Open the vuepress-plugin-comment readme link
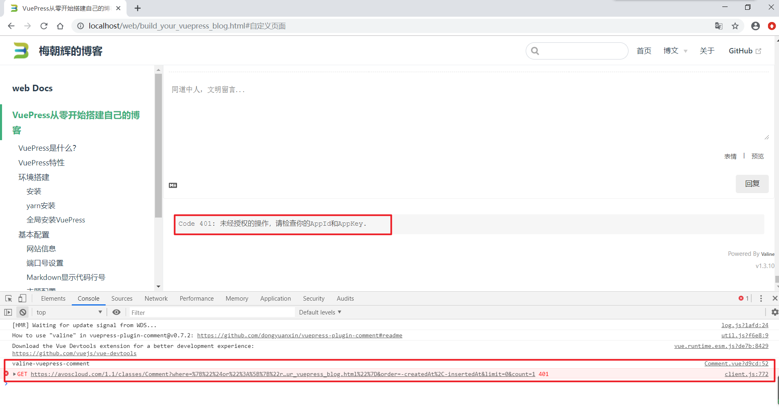The height and width of the screenshot is (409, 779). click(300, 336)
